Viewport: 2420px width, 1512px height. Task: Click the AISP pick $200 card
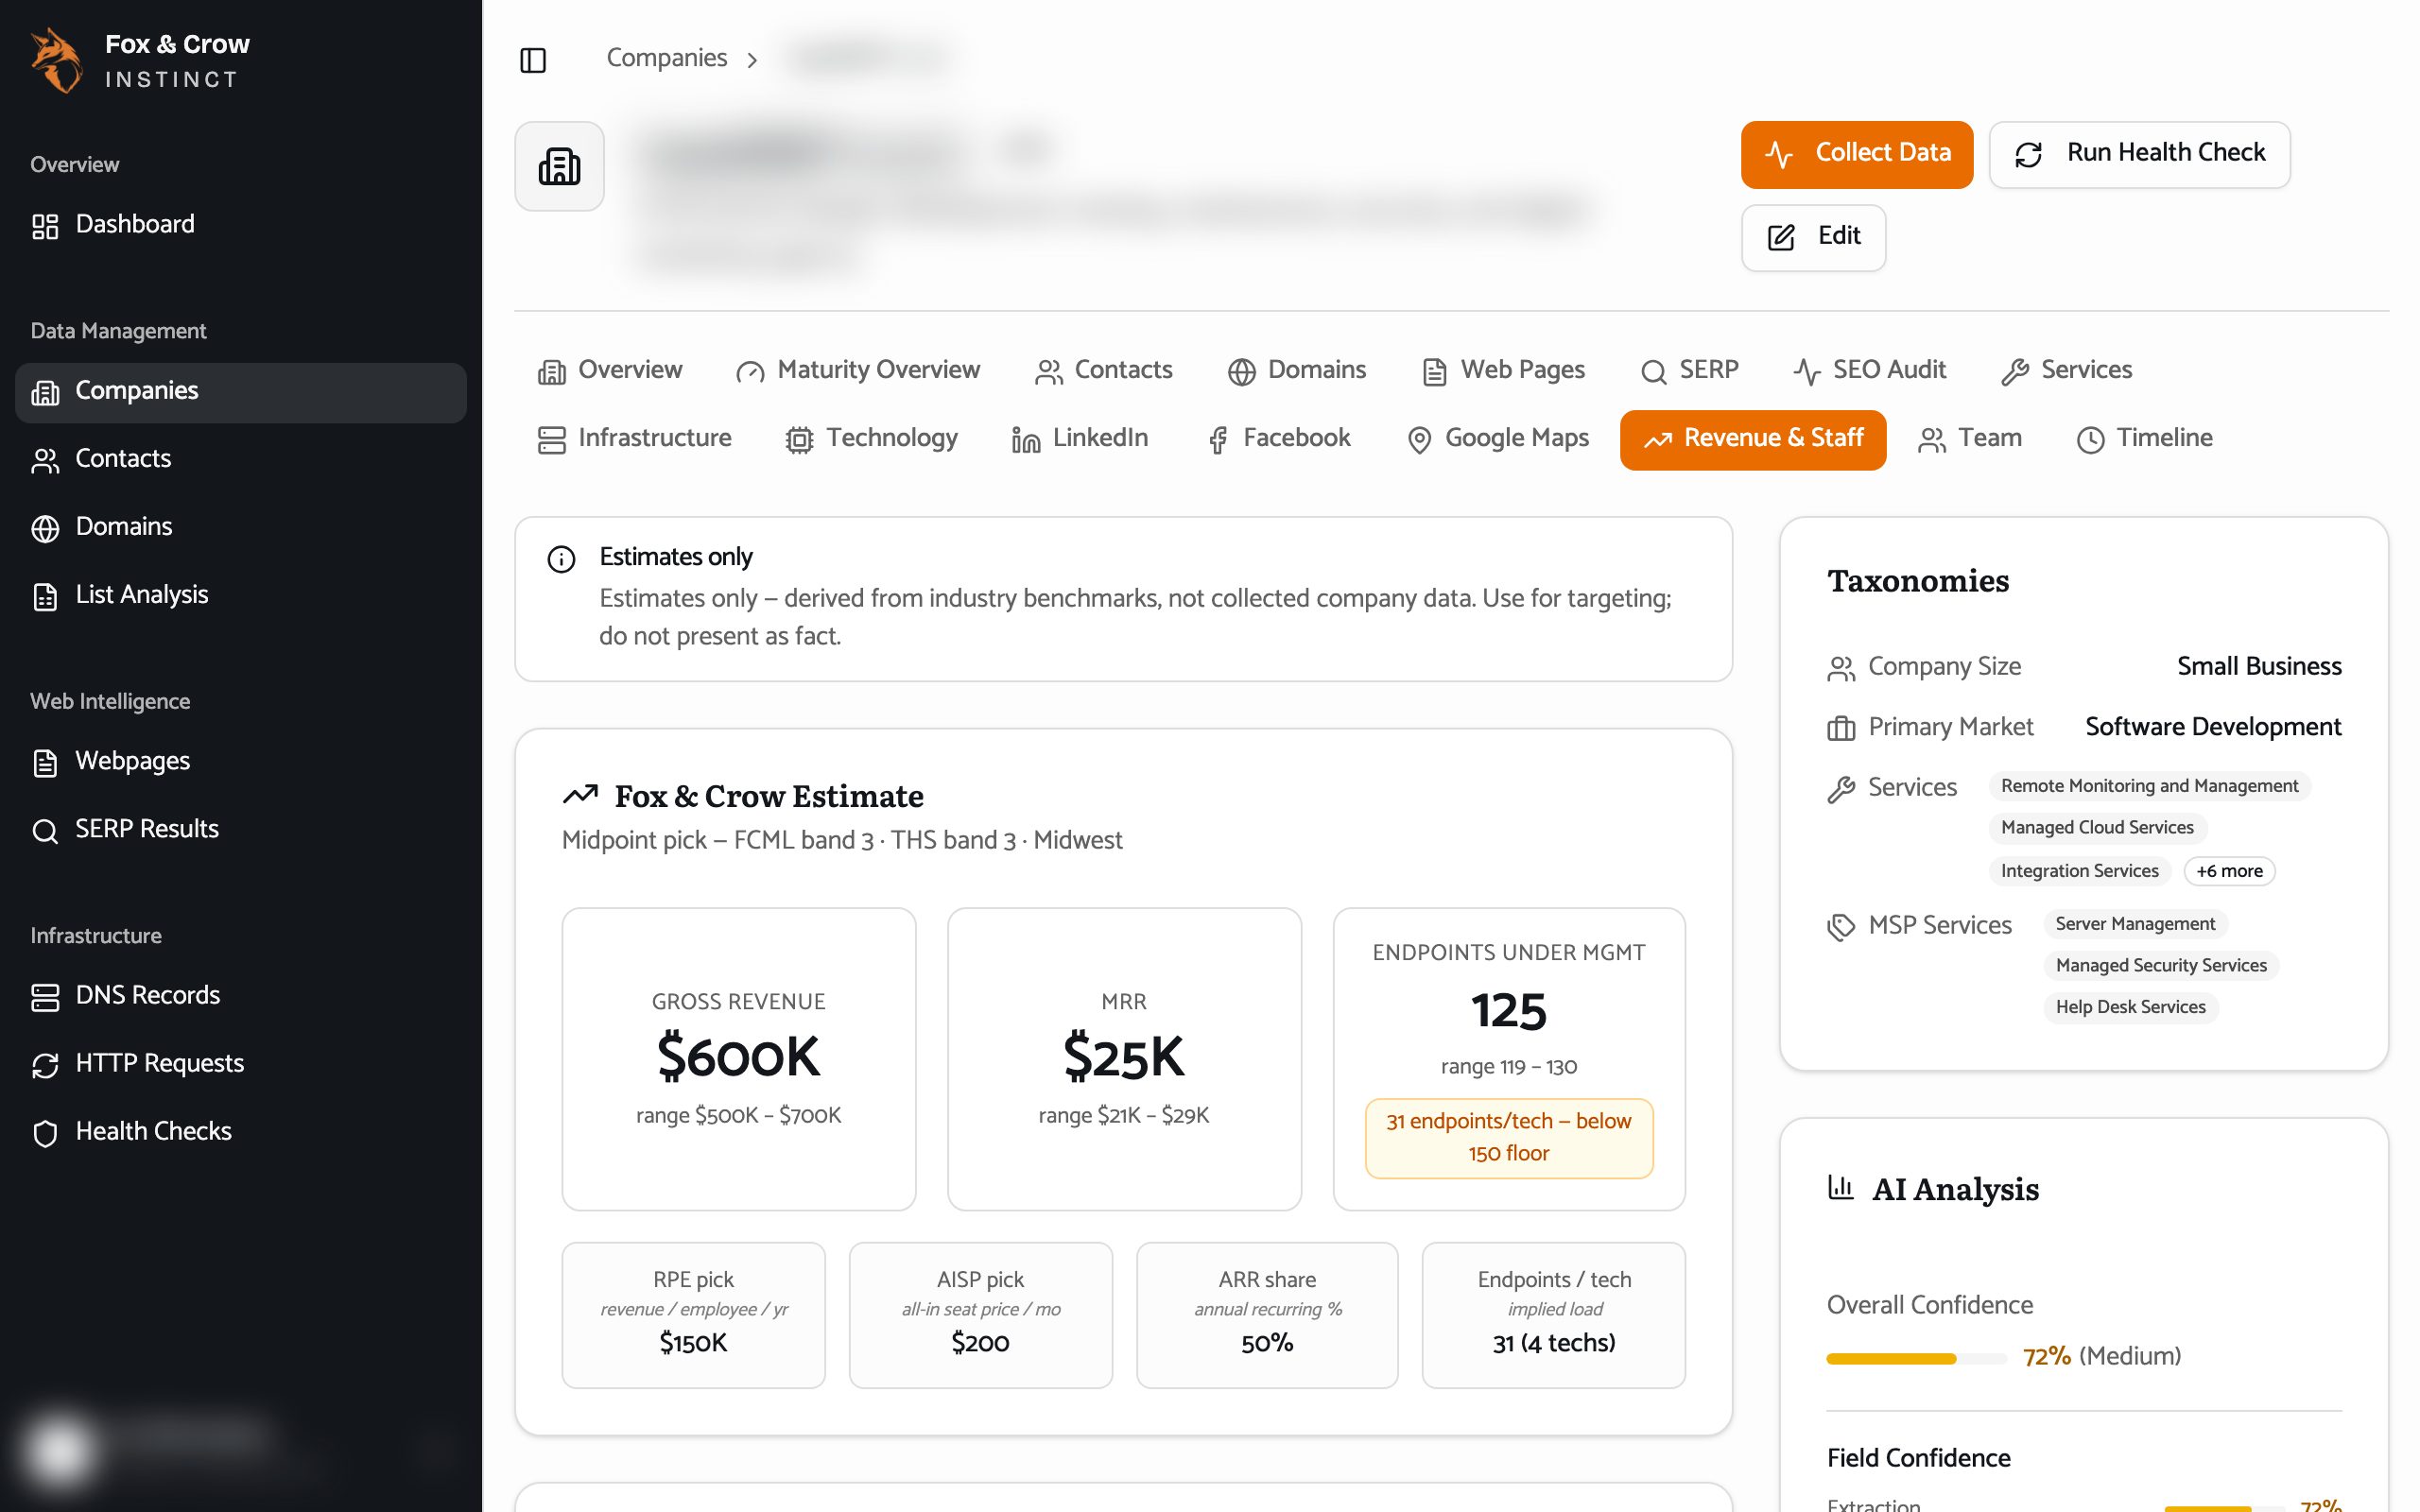pyautogui.click(x=980, y=1315)
